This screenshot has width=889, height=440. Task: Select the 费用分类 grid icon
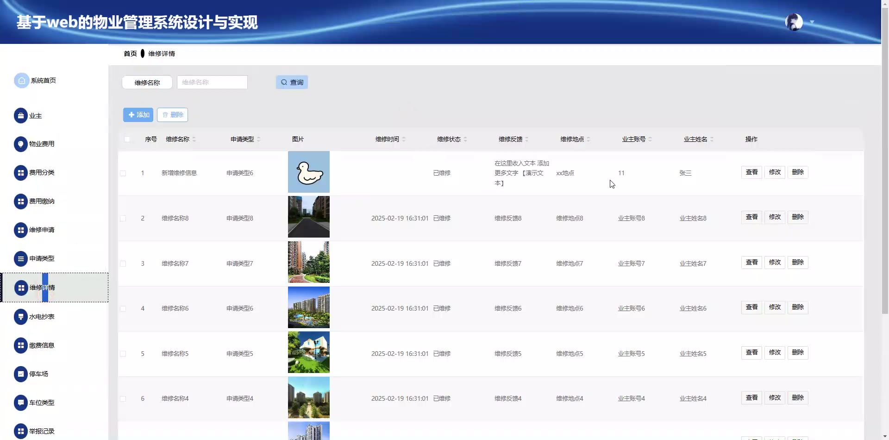(x=21, y=173)
